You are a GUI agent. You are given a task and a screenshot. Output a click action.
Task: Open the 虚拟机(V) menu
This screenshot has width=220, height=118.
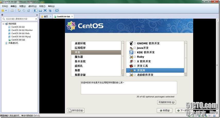[x=32, y=6]
